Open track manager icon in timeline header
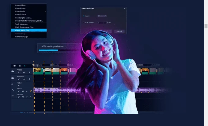Image resolution: width=208 pixels, height=126 pixels. (20, 66)
